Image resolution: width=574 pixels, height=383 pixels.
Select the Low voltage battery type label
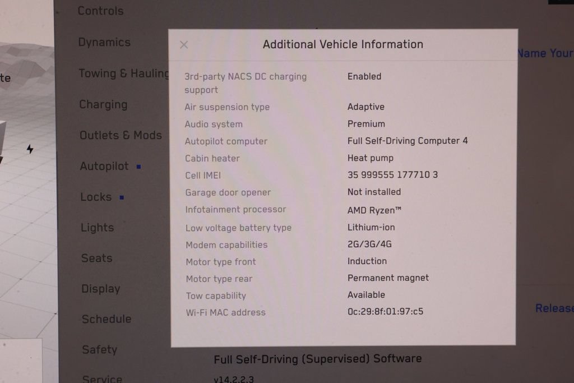pos(238,228)
